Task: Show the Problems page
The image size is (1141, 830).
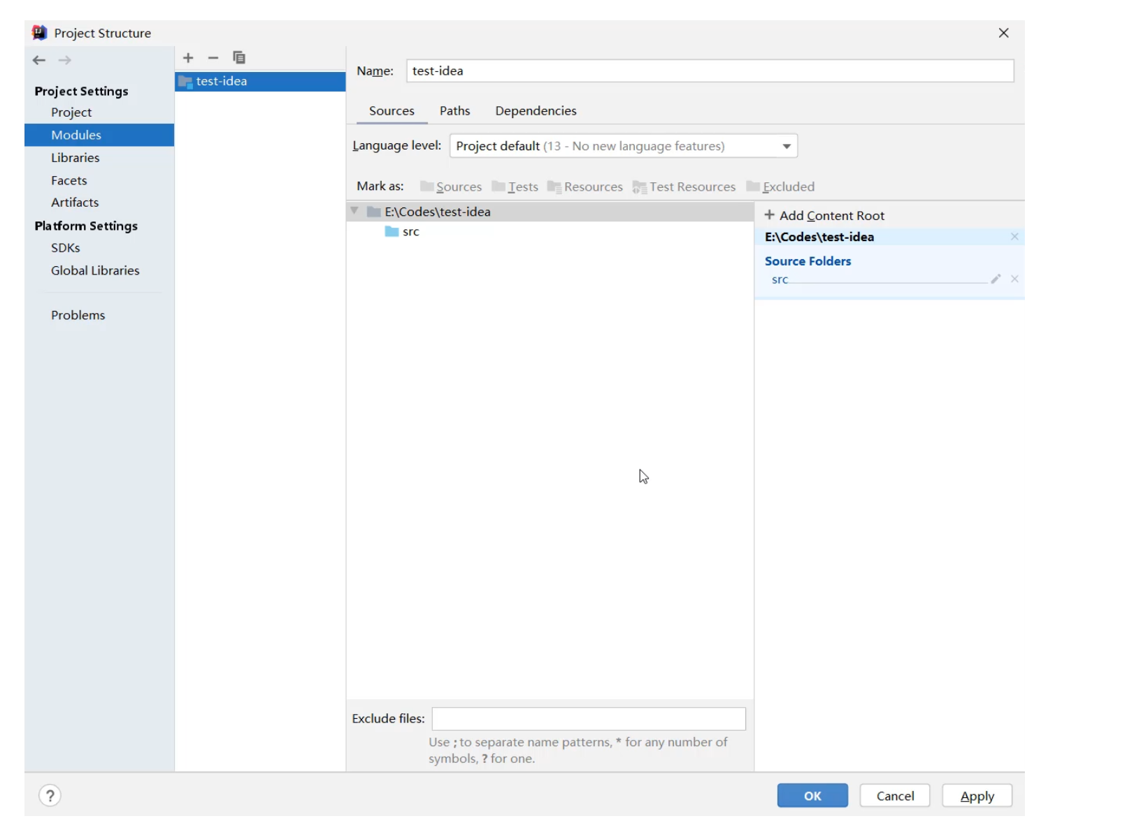Action: [78, 315]
